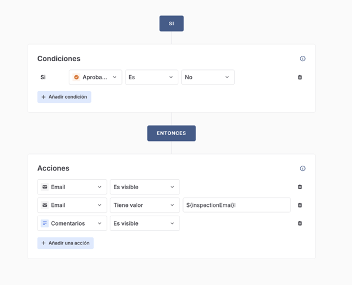Viewport: 352px width, 285px height.
Task: Click the orange approval icon in condition field
Action: 76,78
